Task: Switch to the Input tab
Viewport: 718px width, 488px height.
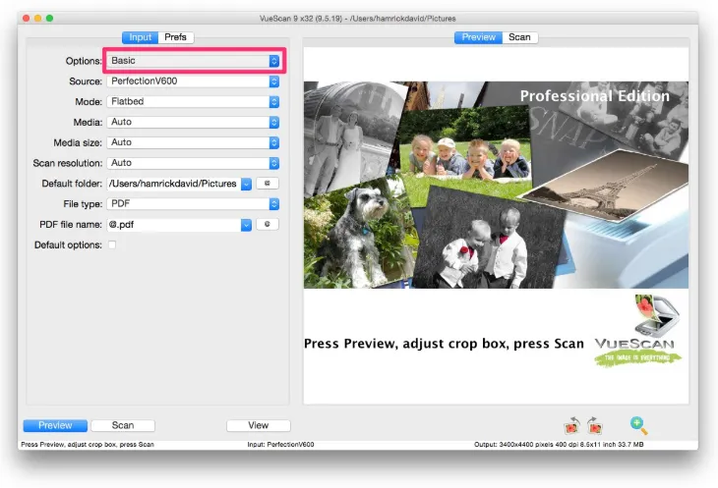Action: pyautogui.click(x=140, y=37)
